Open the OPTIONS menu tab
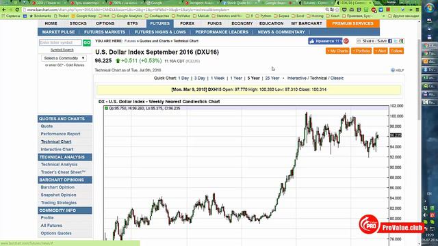The height and width of the screenshot is (246, 438). [x=105, y=23]
